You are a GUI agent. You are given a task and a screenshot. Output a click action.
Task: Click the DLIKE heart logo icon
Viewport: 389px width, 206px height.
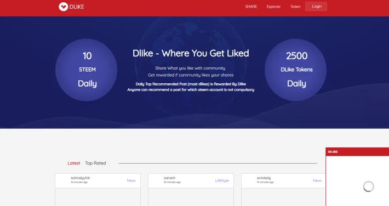coord(63,7)
